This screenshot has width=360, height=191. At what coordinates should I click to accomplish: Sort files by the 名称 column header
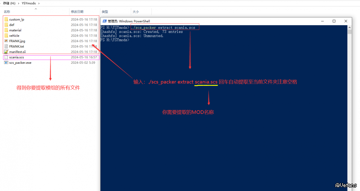pos(7,12)
